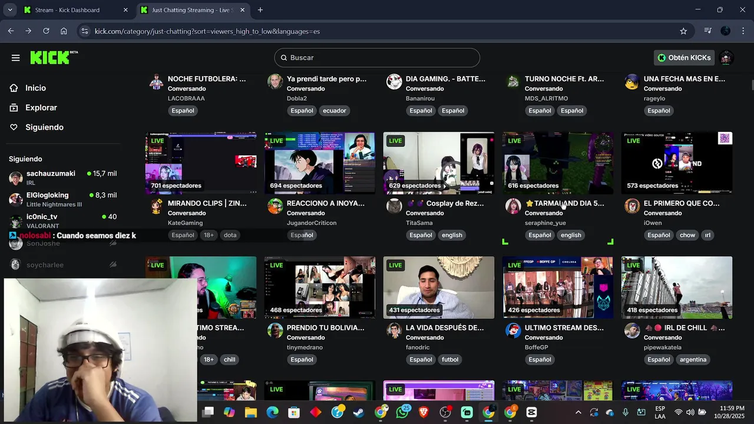This screenshot has height=424, width=754.
Task: Switch to Just Chatting Streaming tab
Action: pyautogui.click(x=192, y=10)
